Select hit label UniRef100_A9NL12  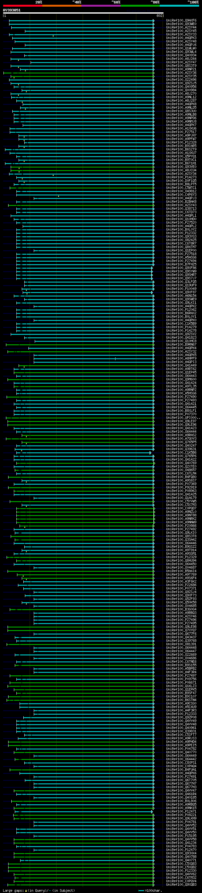click(x=181, y=97)
